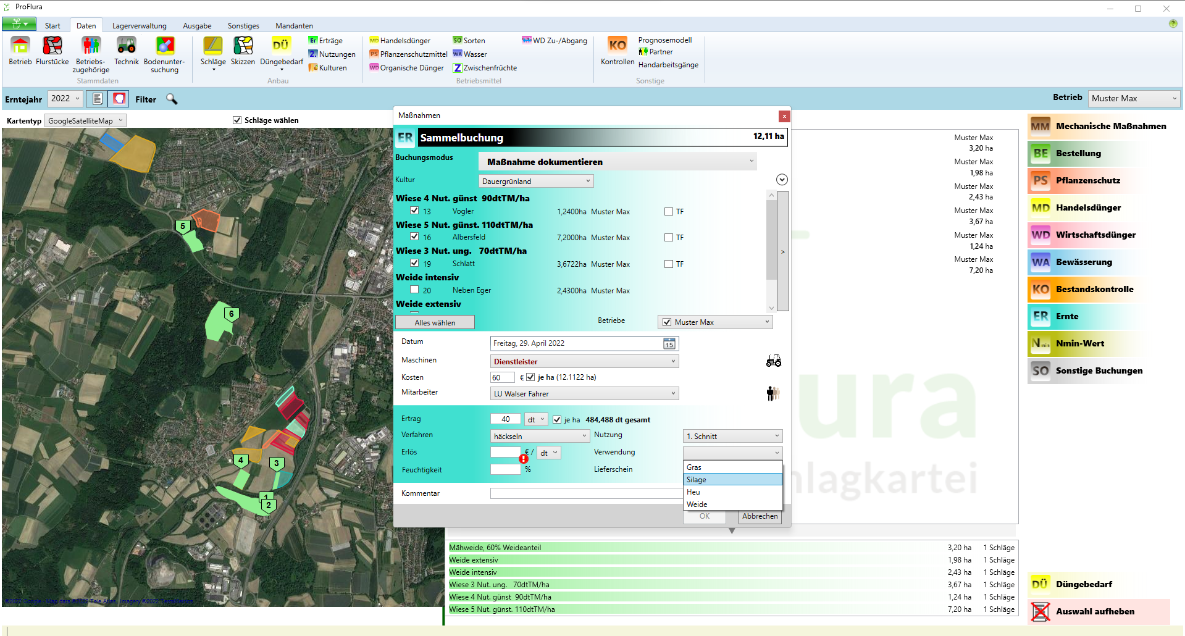This screenshot has height=636, width=1185.
Task: Click the tractor icon beside Maschinen
Action: click(773, 361)
